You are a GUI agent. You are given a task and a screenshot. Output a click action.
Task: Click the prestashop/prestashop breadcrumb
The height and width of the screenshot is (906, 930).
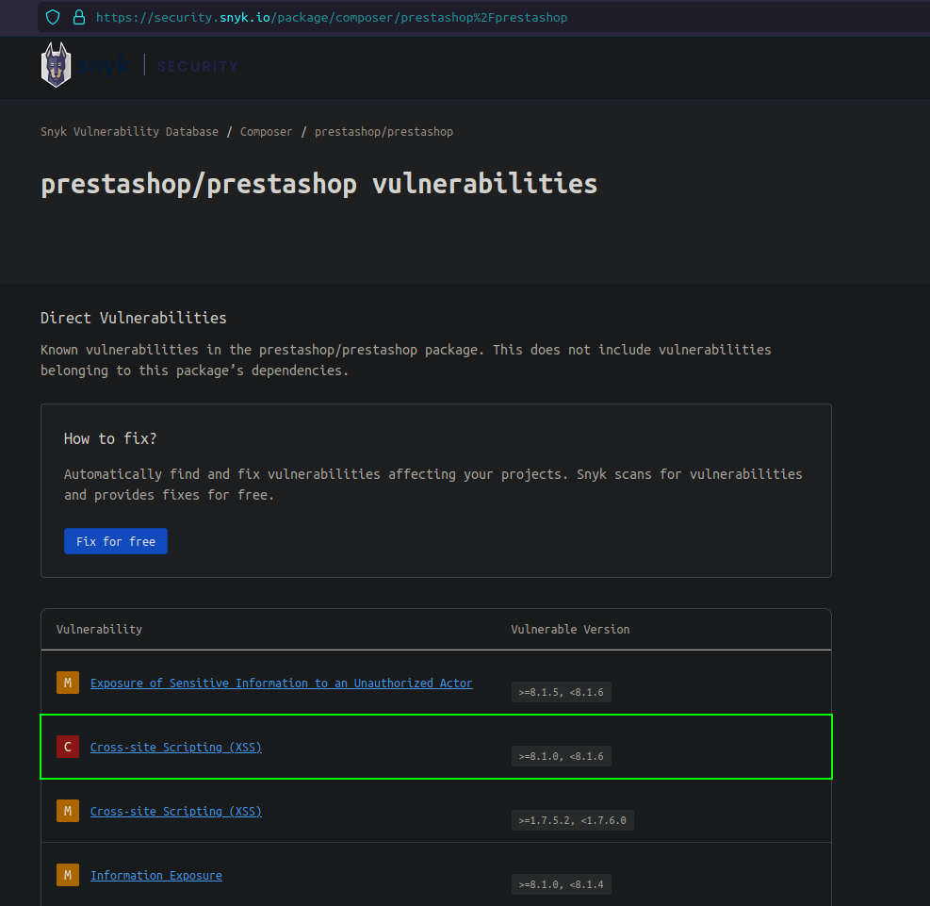coord(383,132)
